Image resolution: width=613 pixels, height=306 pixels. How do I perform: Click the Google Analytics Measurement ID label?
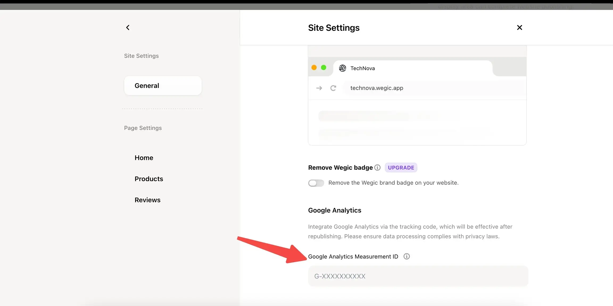pos(353,257)
